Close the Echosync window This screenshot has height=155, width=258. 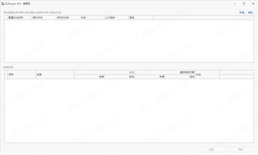(x=253, y=3)
